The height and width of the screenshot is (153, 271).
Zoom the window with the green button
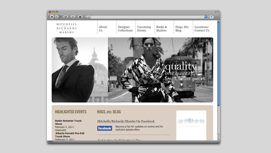[57, 12]
